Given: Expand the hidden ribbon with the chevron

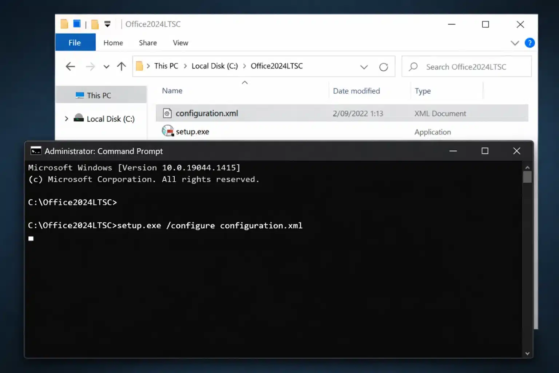Looking at the screenshot, I should pyautogui.click(x=515, y=43).
